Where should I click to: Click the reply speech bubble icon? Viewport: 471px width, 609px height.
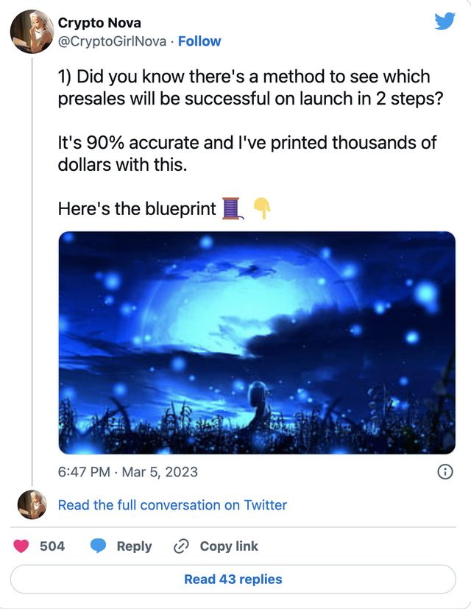(x=99, y=546)
